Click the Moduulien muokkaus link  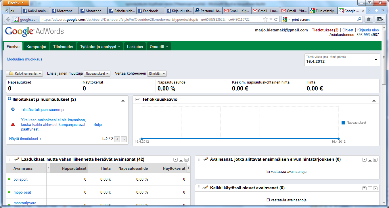click(x=24, y=59)
